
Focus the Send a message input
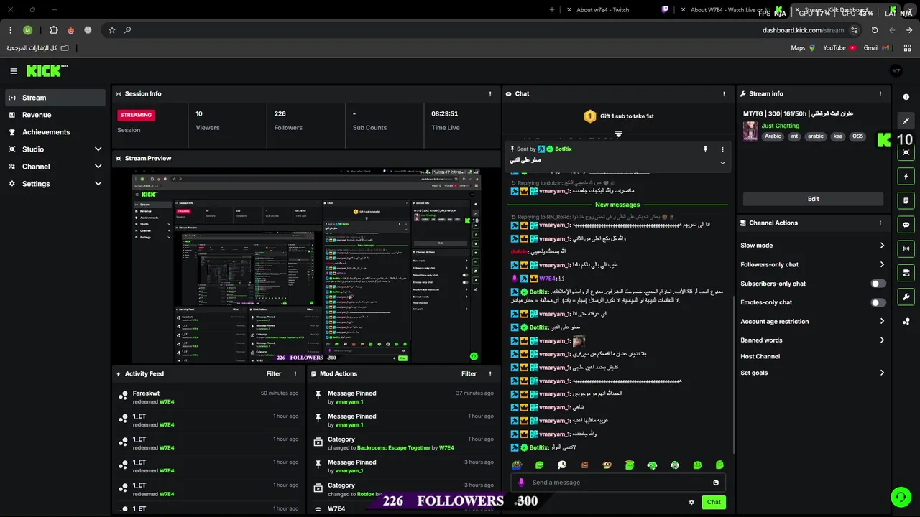[618, 483]
